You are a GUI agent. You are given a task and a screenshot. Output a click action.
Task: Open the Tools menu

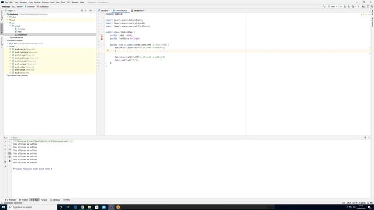(63, 2)
